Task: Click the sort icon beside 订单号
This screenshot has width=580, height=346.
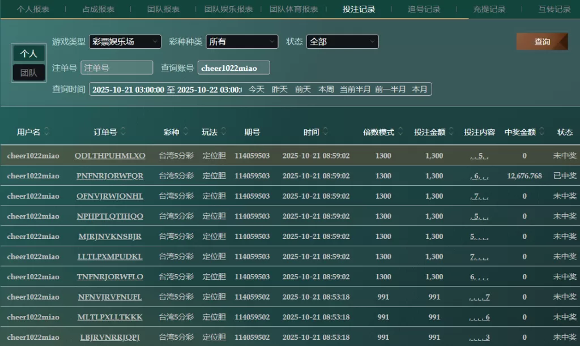Action: pyautogui.click(x=123, y=132)
